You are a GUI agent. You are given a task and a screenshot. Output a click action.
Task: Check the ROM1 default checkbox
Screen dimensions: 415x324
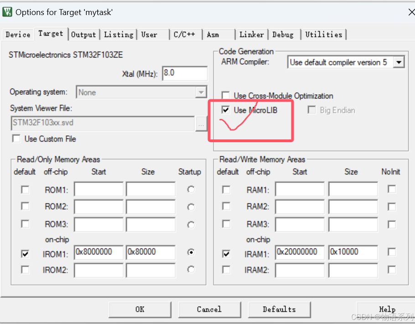[x=25, y=190]
